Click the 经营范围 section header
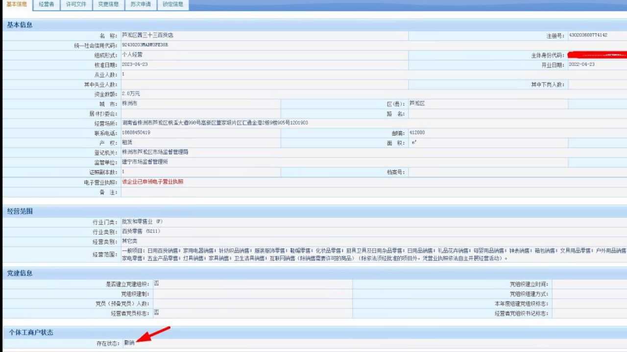The height and width of the screenshot is (352, 627). click(314, 211)
